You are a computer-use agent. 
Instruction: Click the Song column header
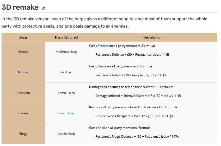(23, 37)
